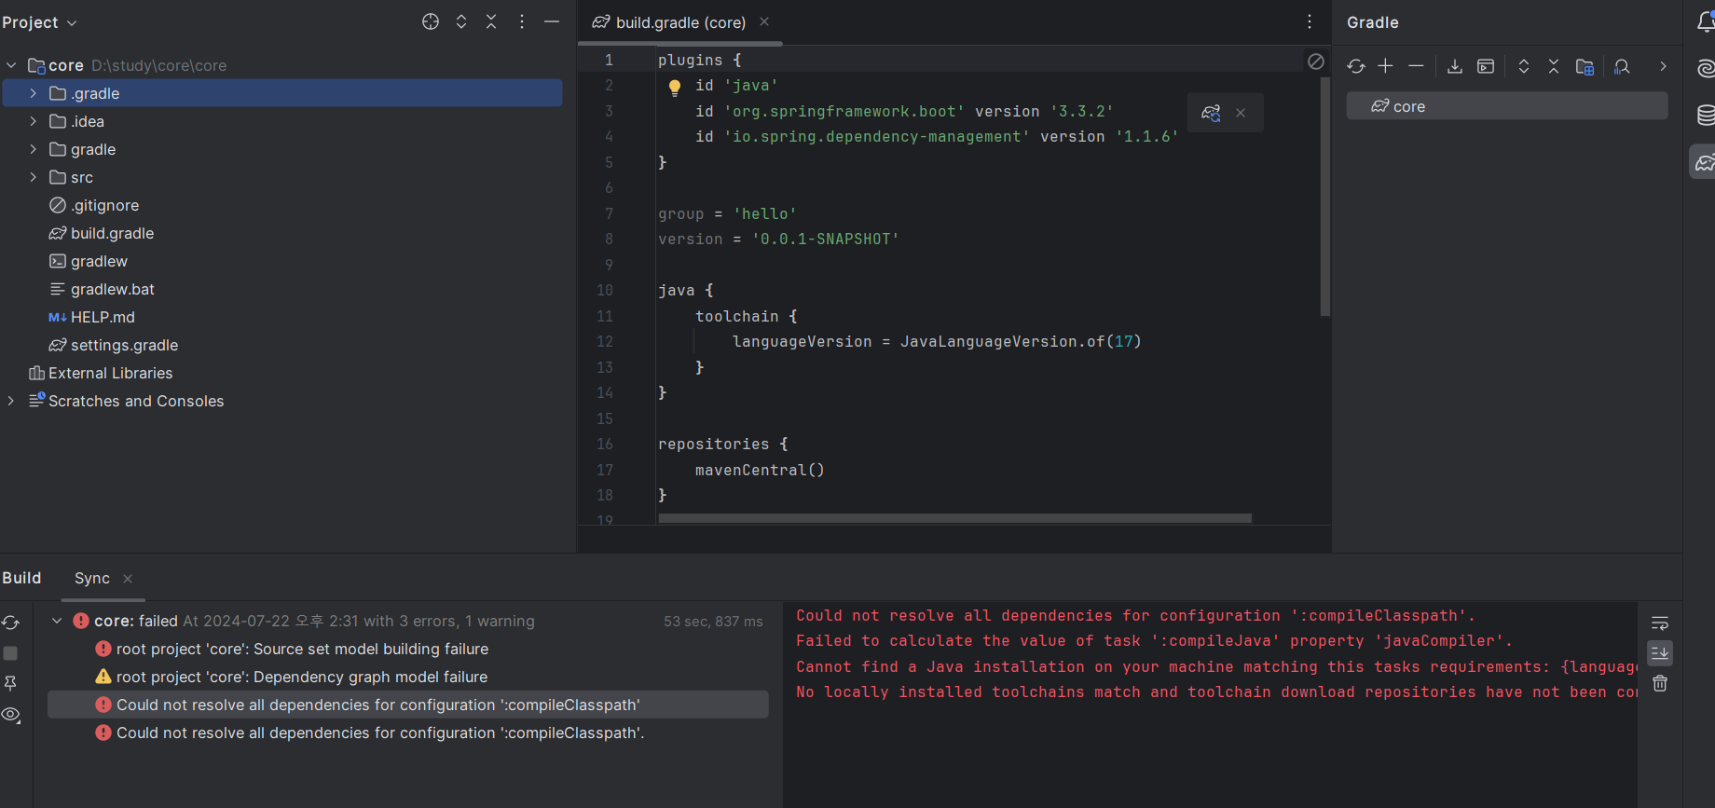
Task: Analyze dependencies in Gradle panel
Action: pos(1622,66)
